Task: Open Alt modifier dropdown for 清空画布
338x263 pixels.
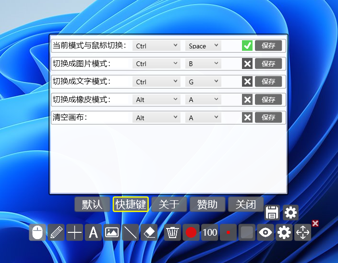Action: 157,117
